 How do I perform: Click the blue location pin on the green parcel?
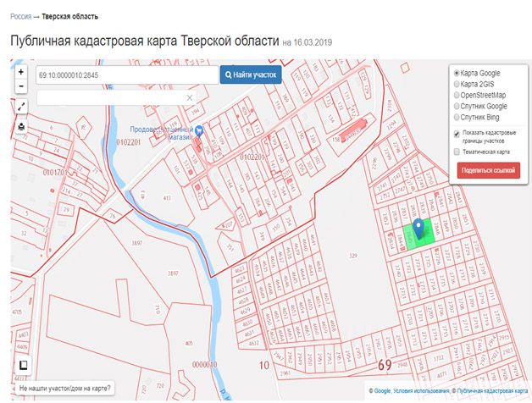point(418,229)
